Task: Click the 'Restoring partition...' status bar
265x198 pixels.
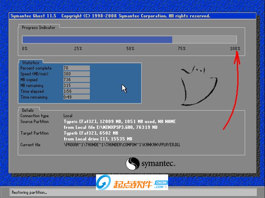Action: [133, 192]
